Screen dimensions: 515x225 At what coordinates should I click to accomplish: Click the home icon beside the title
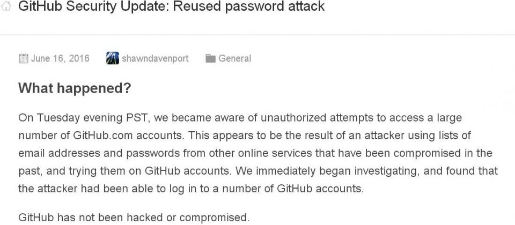click(x=6, y=6)
